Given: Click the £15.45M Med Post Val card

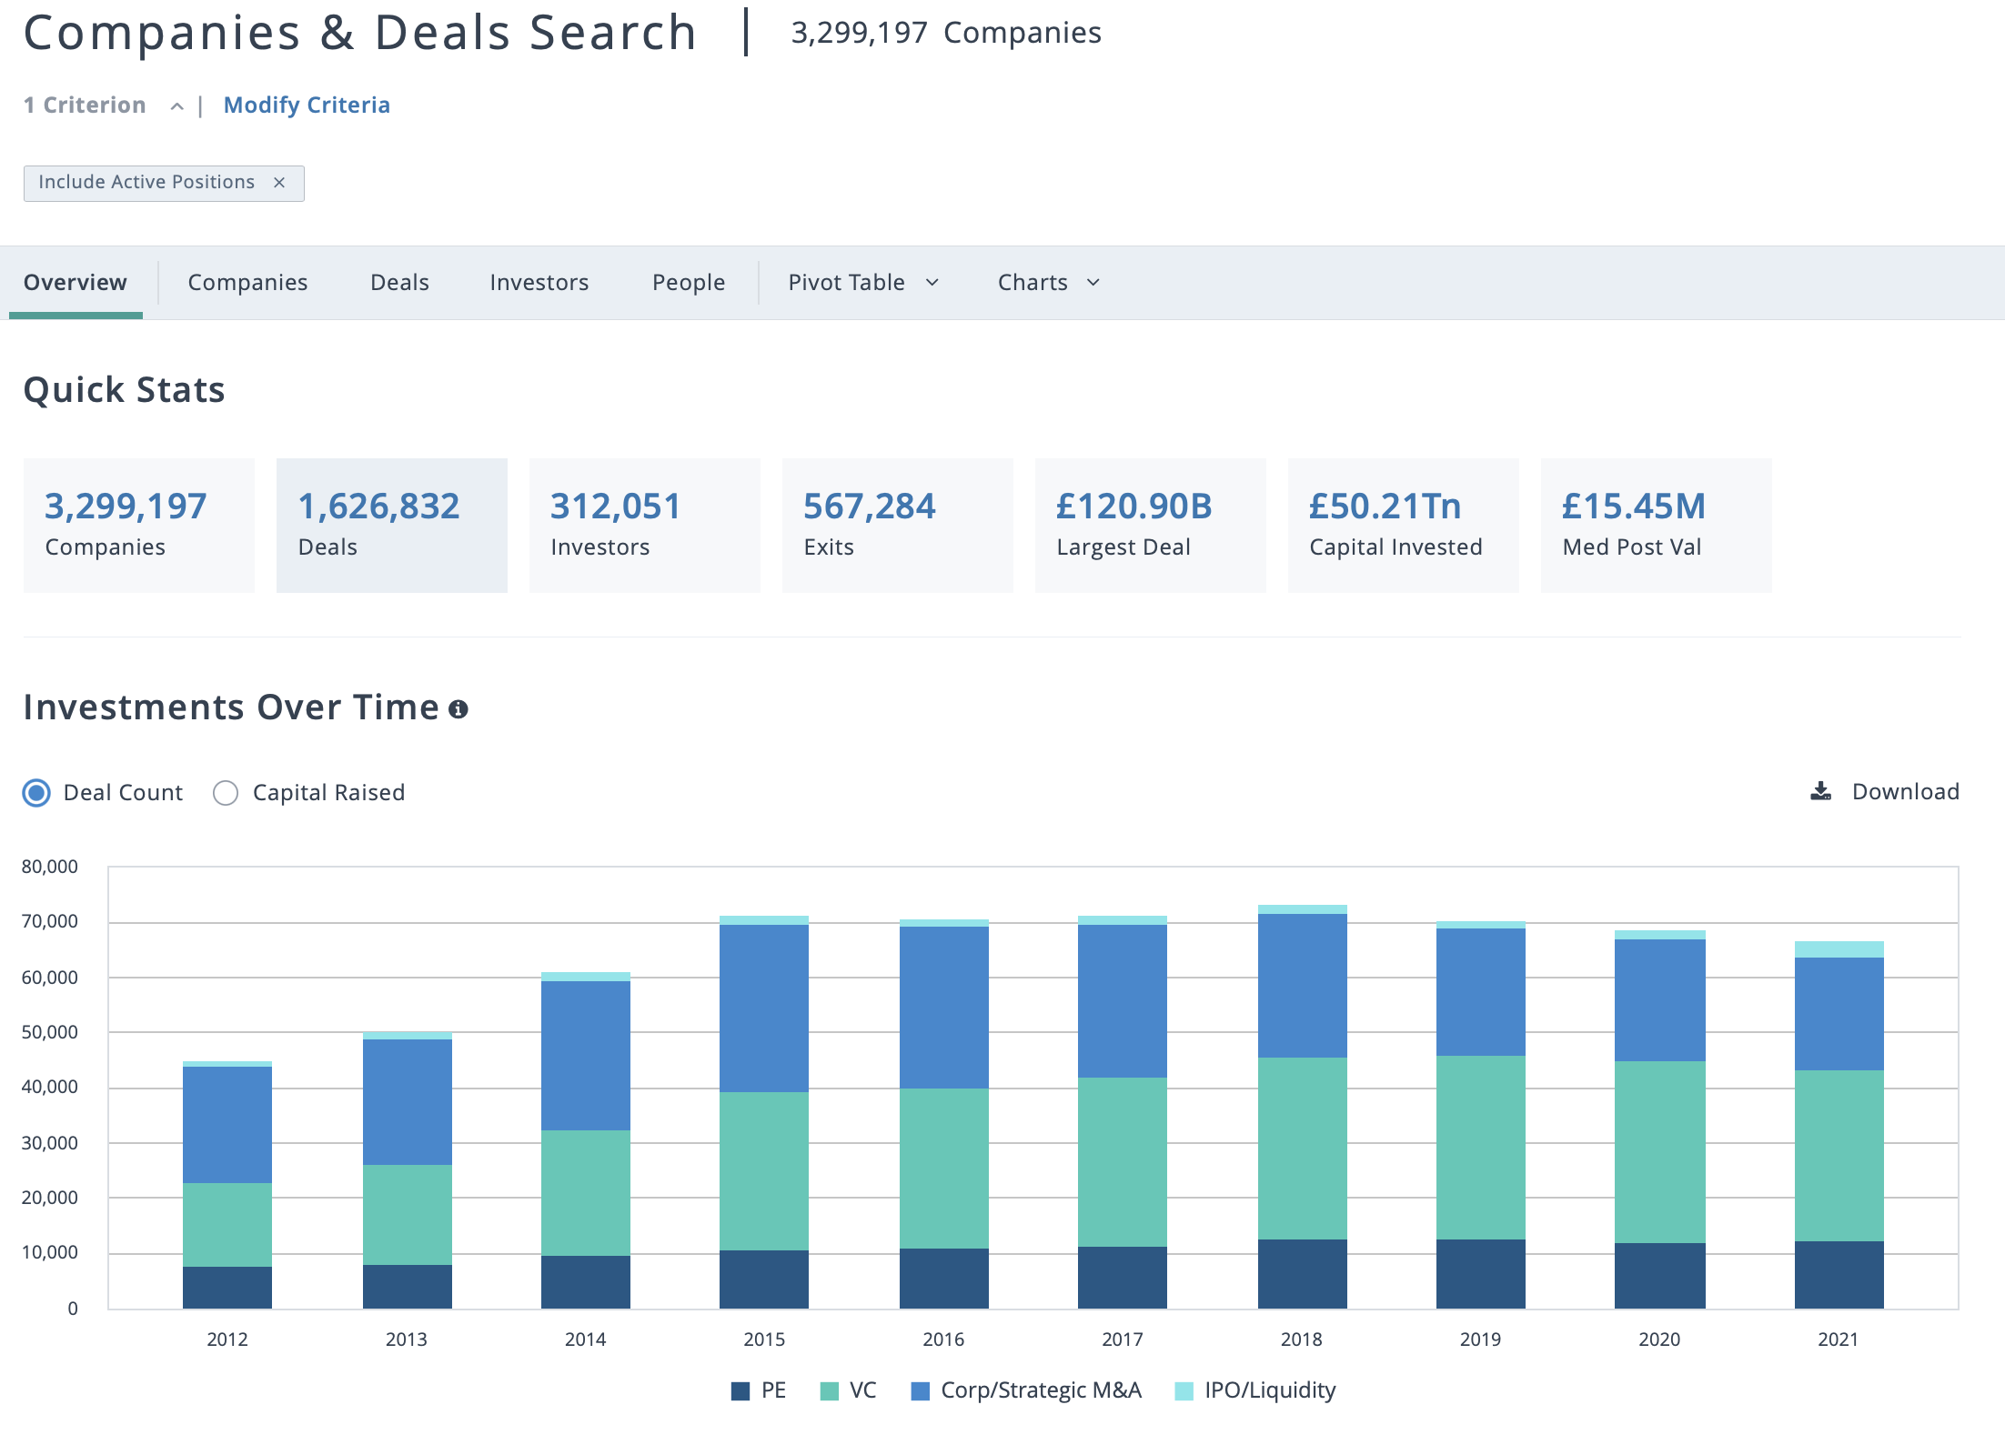Looking at the screenshot, I should click(1657, 526).
